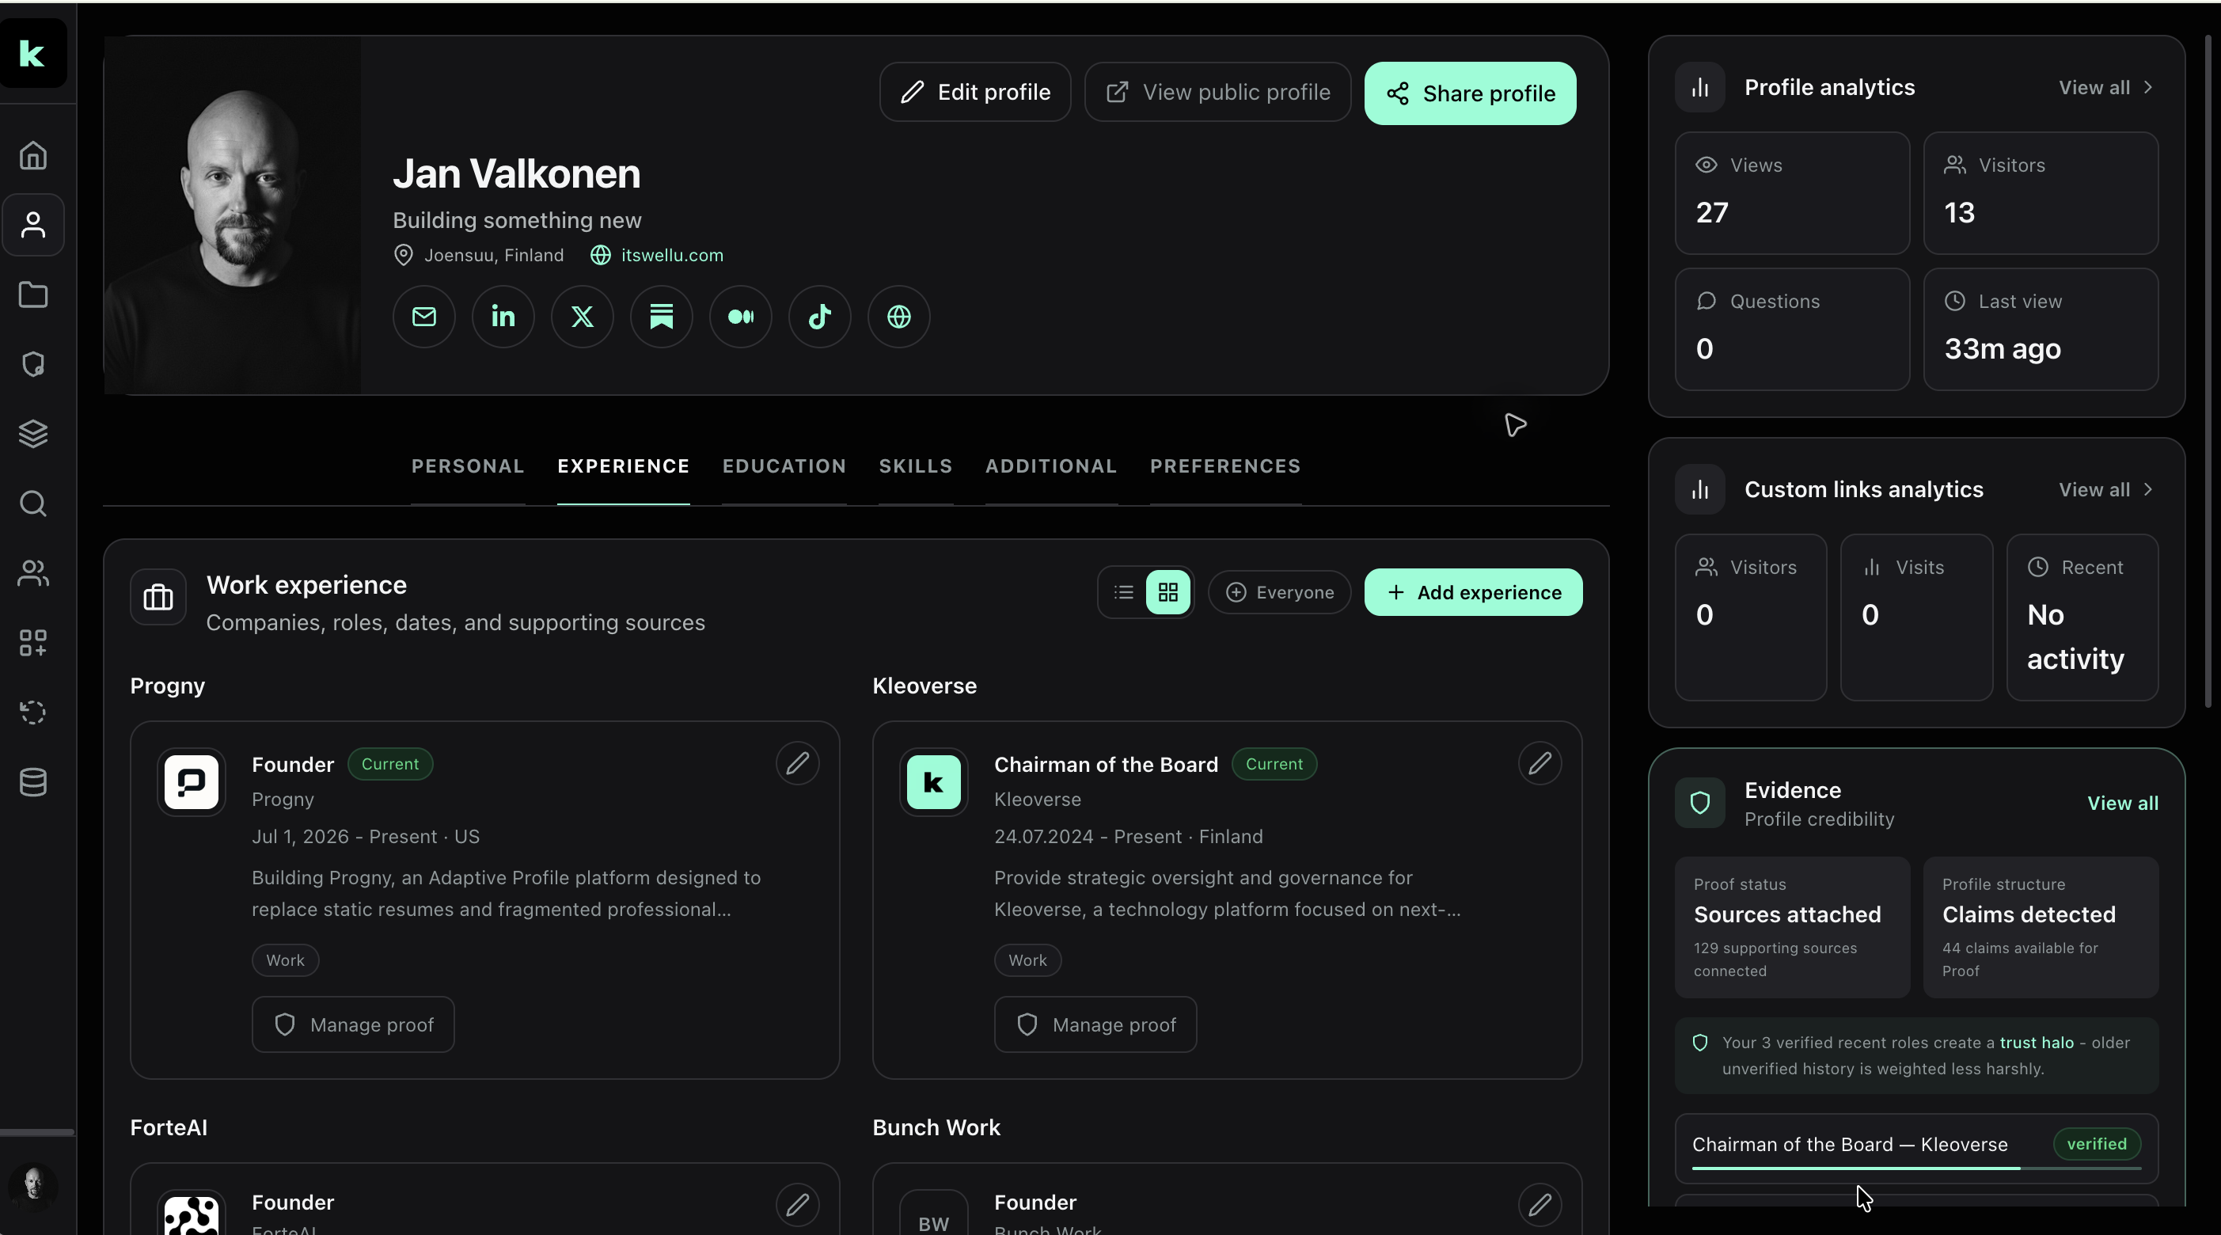
Task: Switch work experience to grid view
Action: point(1168,592)
